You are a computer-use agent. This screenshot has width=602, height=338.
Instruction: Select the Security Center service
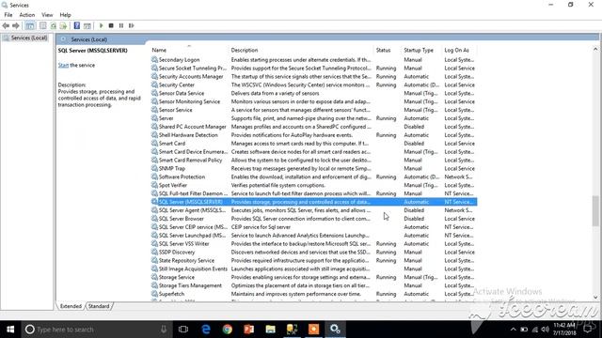[313, 85]
